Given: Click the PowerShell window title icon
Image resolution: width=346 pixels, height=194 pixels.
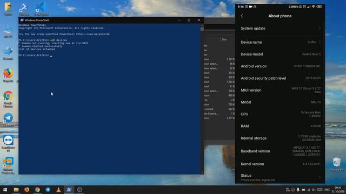Looking at the screenshot, I should tap(22, 20).
